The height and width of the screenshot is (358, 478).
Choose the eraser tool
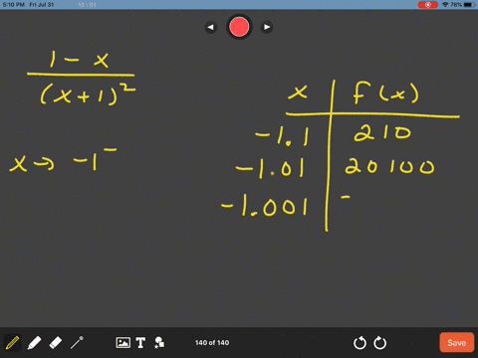(56, 342)
